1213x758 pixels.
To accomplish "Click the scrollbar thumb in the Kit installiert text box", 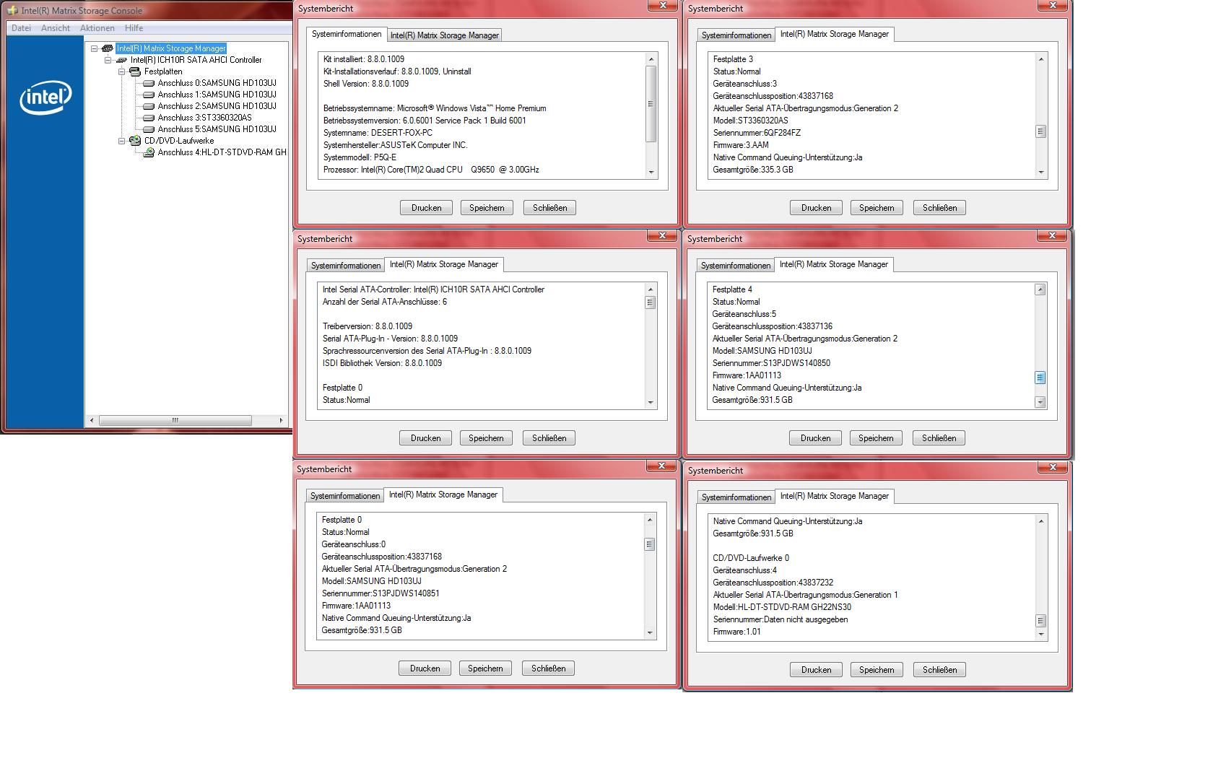I will [x=651, y=104].
